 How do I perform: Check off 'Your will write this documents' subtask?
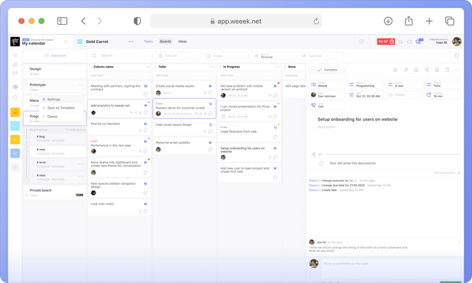[x=322, y=163]
